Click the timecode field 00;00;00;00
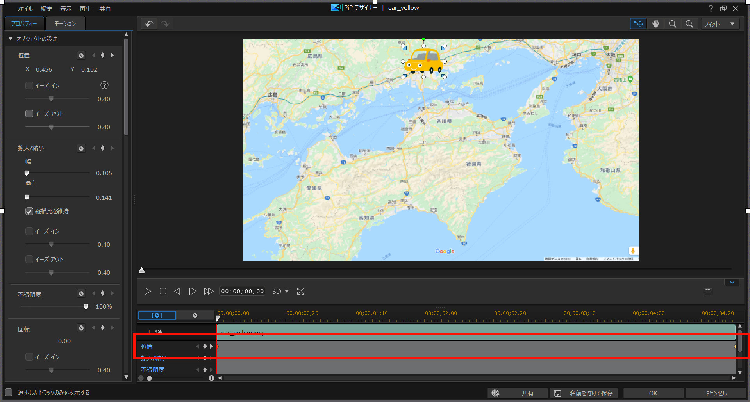Viewport: 750px width, 402px height. (242, 291)
